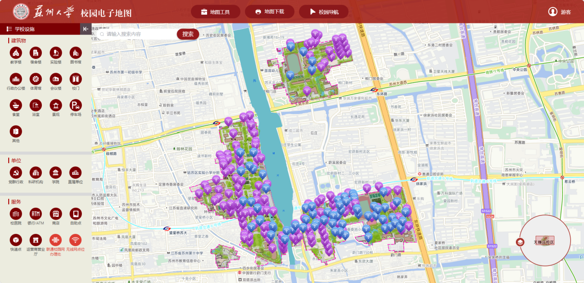Toggle the 无线网点位 WiFi points layer
This screenshot has width=584, height=283.
click(x=75, y=240)
